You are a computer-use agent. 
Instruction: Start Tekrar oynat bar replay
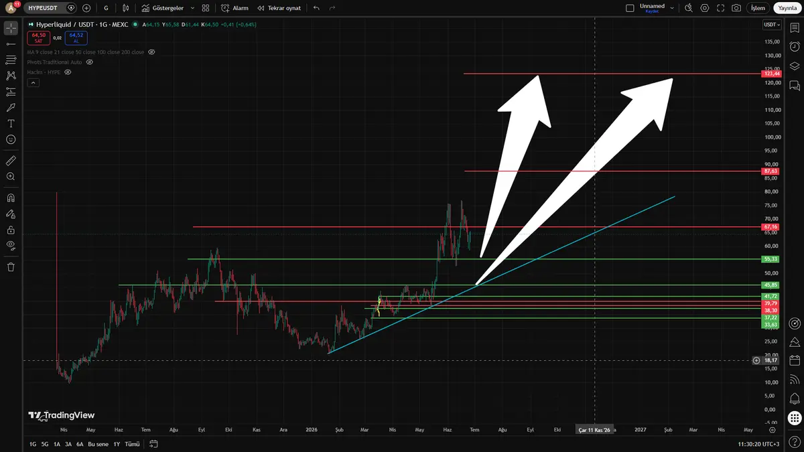coord(279,8)
